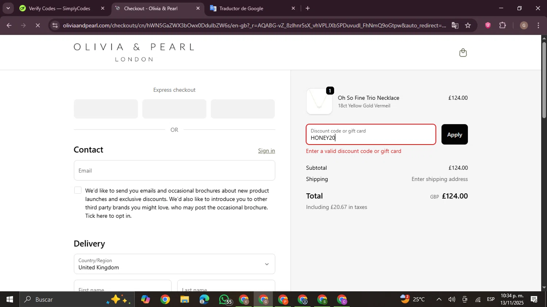Viewport: 547px width, 307px height.
Task: Open Copilot from the taskbar
Action: coord(146,299)
